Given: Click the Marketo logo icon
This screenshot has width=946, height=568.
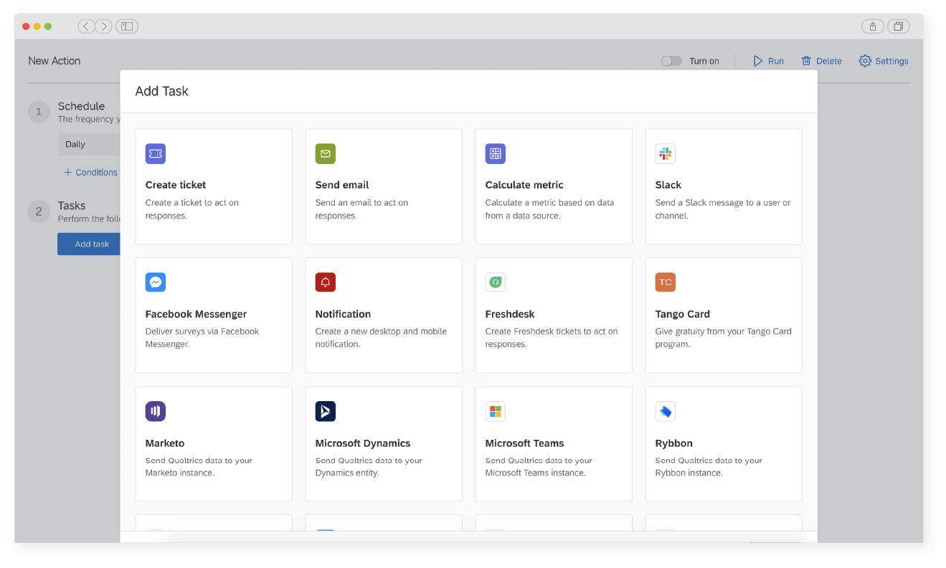Looking at the screenshot, I should (156, 411).
